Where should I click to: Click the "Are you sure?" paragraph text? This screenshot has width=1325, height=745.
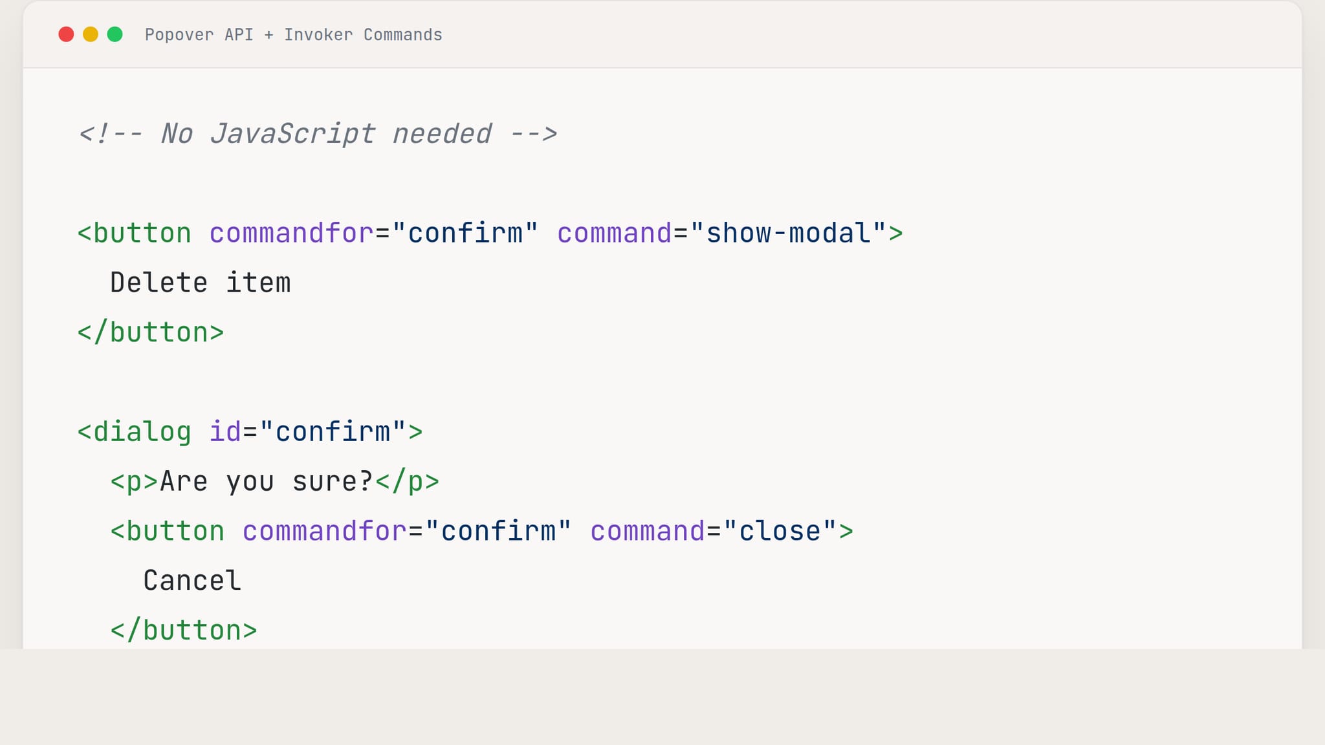[x=266, y=482]
